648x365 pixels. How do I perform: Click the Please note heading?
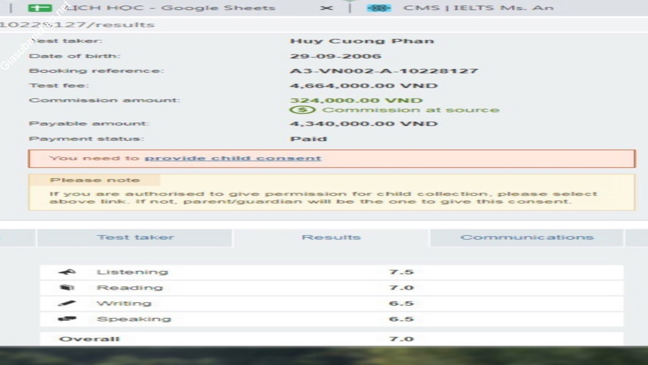(x=95, y=180)
